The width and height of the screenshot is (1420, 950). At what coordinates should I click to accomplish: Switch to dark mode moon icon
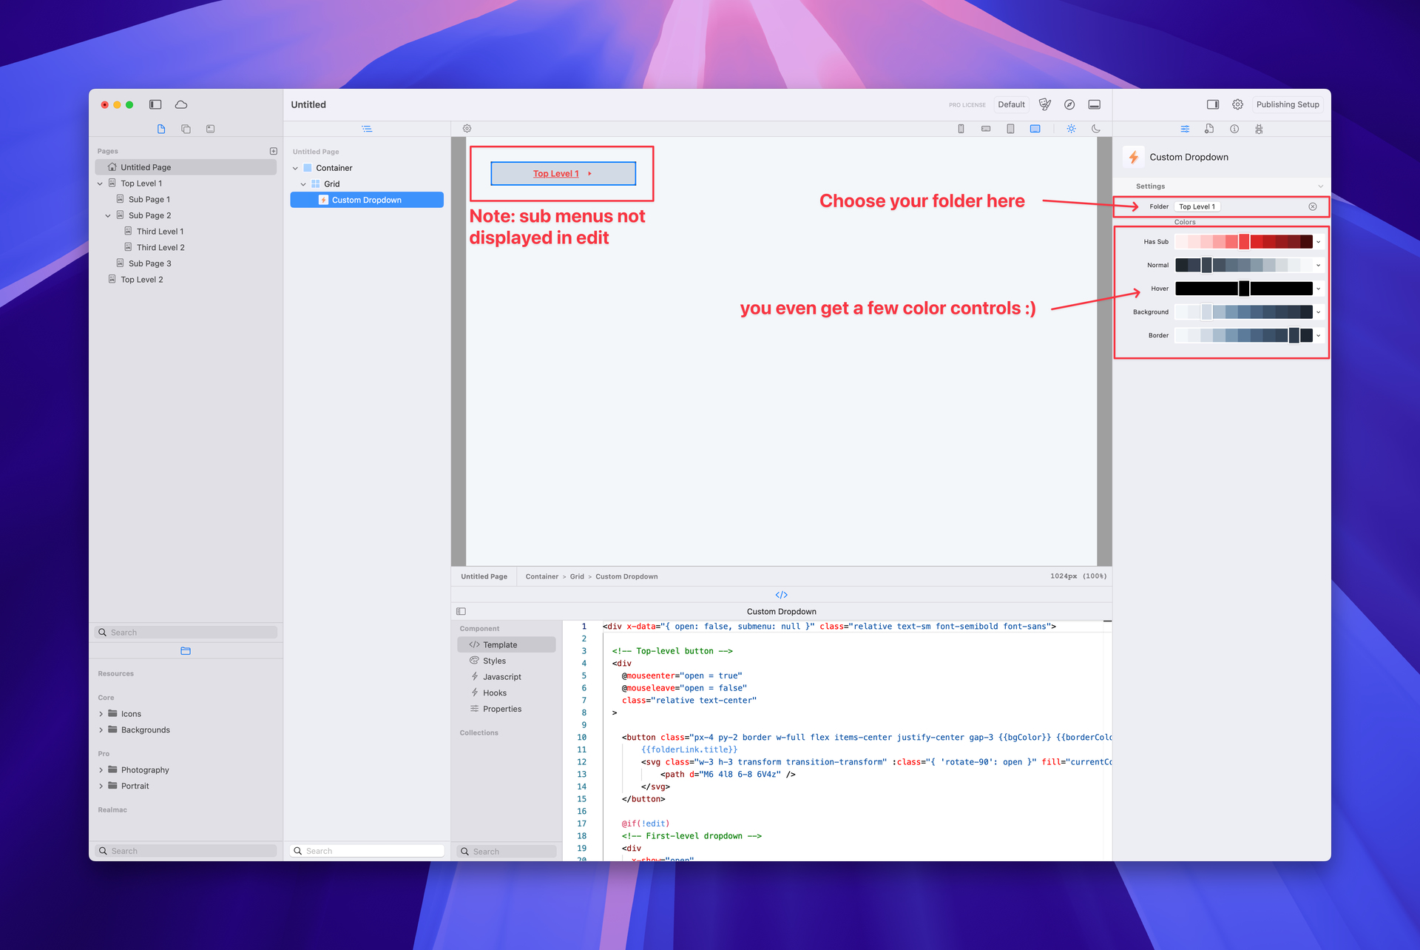[1096, 129]
